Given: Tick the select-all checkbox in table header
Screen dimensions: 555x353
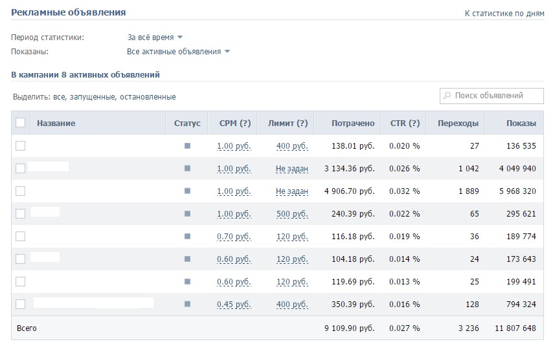Looking at the screenshot, I should point(21,123).
